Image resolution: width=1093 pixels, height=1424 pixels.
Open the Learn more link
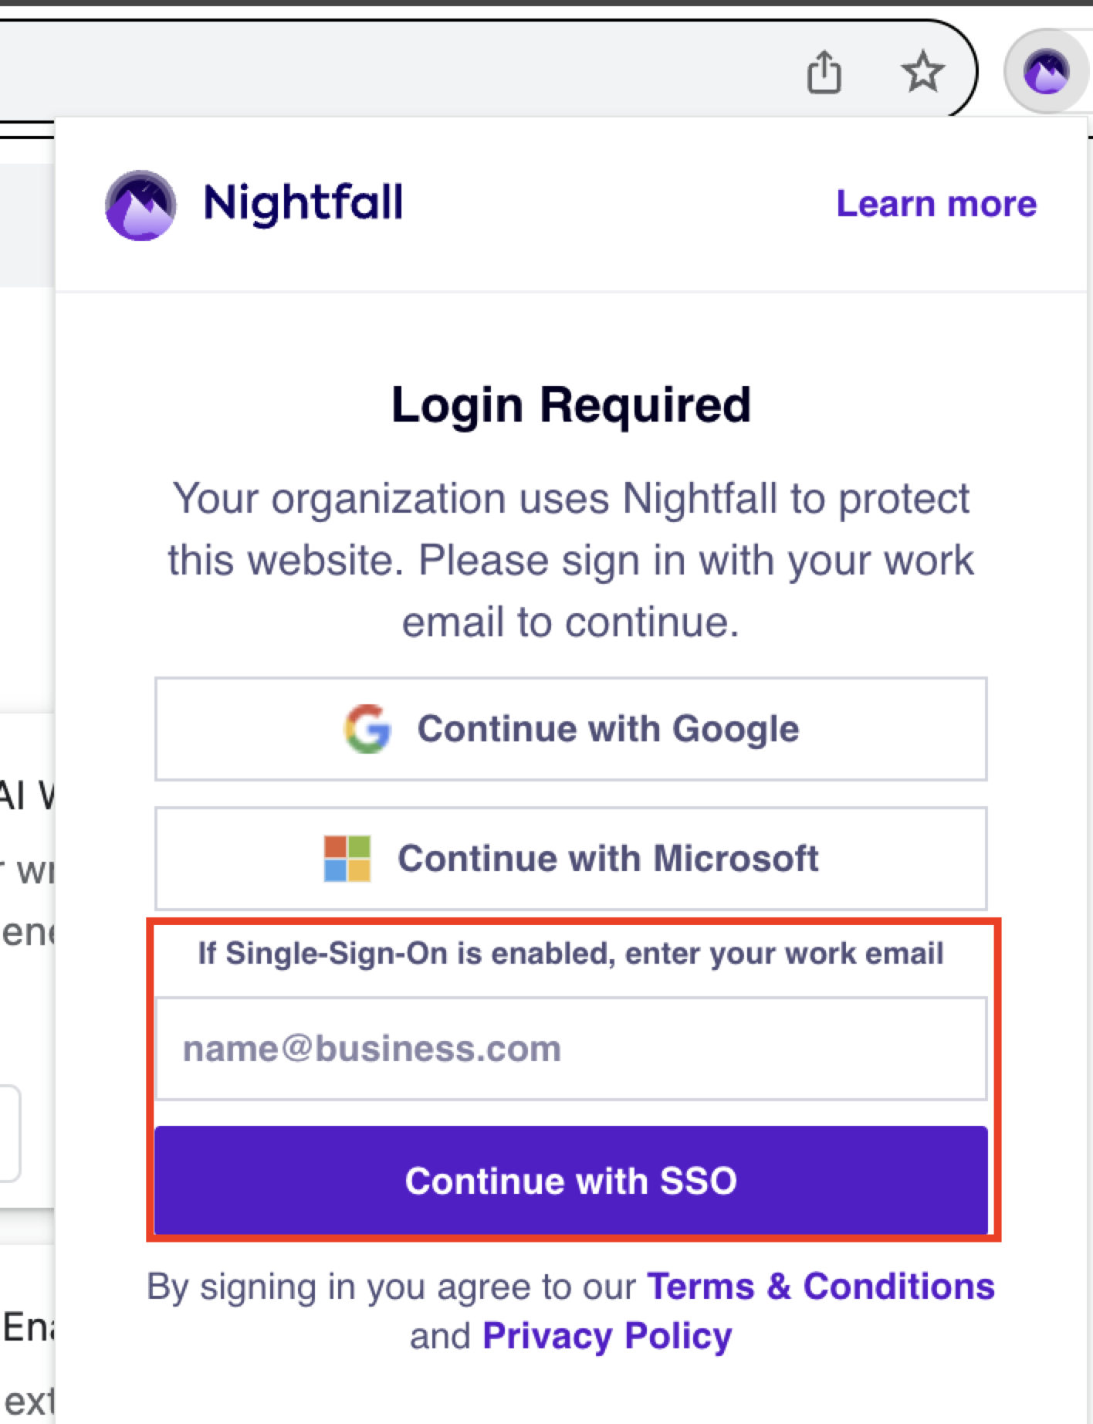pyautogui.click(x=936, y=204)
